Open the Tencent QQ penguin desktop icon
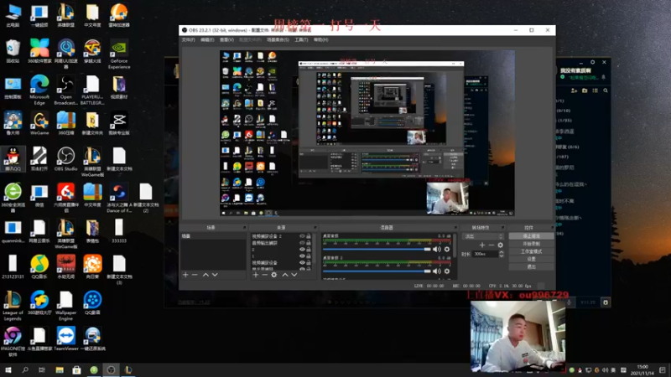The width and height of the screenshot is (671, 377). 13,158
